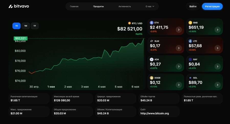Click the RAY price $0,84
Image resolution: width=230 pixels, height=124 pixels.
[194, 64]
